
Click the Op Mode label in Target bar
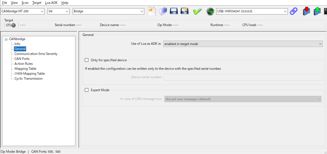165,25
